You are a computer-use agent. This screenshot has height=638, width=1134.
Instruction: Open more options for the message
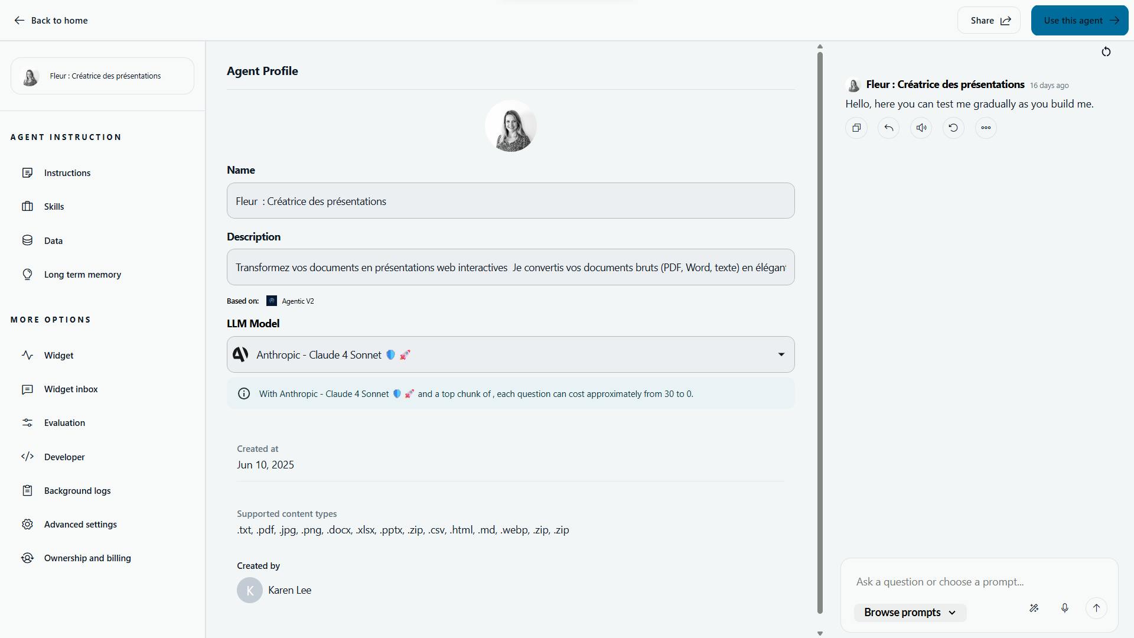(985, 128)
